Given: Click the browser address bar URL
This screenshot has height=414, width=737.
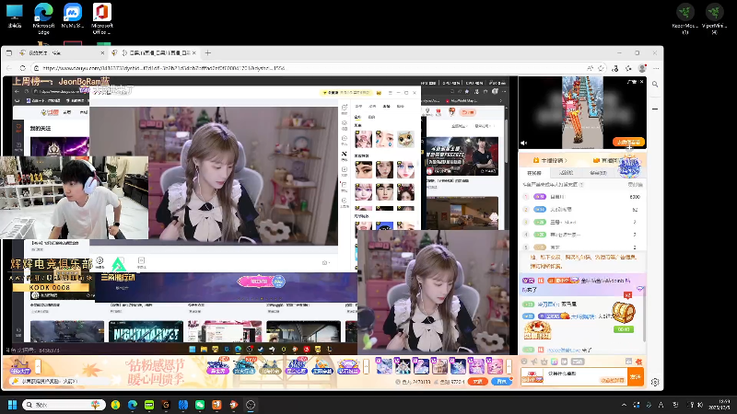Looking at the screenshot, I should coord(164,68).
